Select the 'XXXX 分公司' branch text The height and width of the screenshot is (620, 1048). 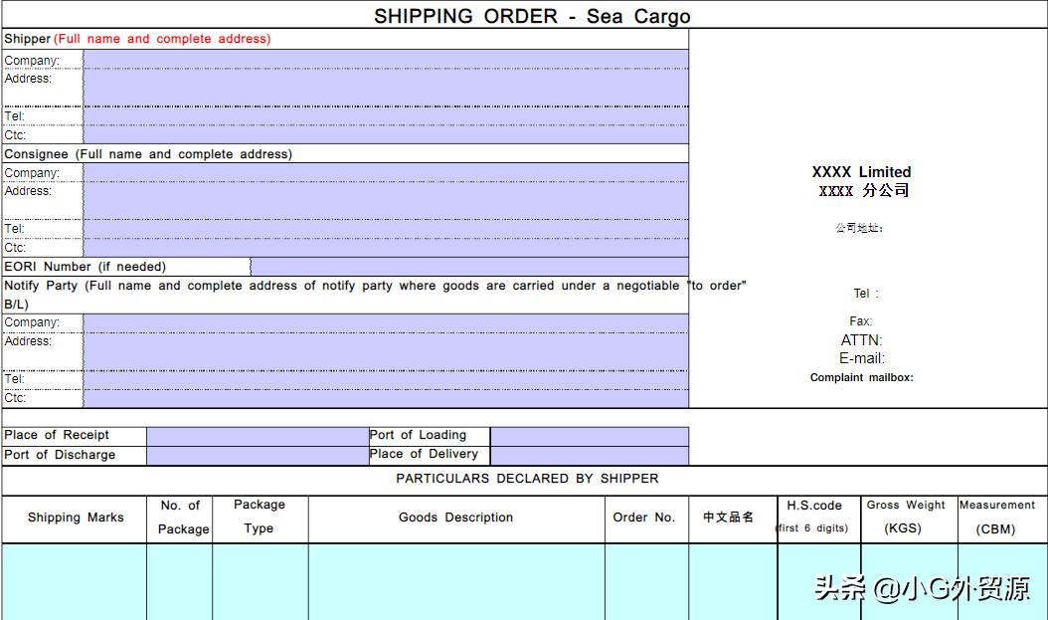click(863, 191)
